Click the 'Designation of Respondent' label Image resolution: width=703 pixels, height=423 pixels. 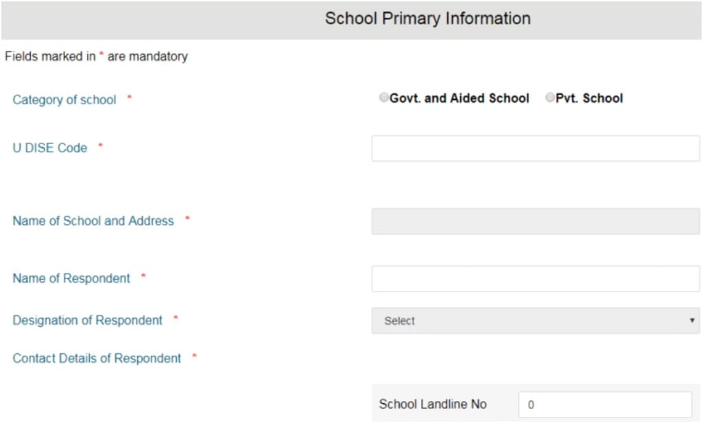tap(88, 321)
